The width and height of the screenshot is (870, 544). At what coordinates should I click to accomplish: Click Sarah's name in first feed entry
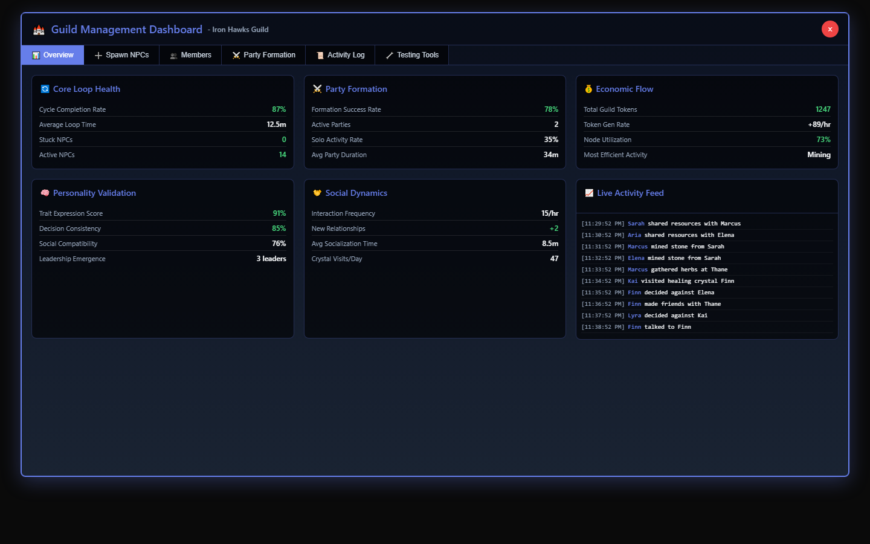pos(636,224)
